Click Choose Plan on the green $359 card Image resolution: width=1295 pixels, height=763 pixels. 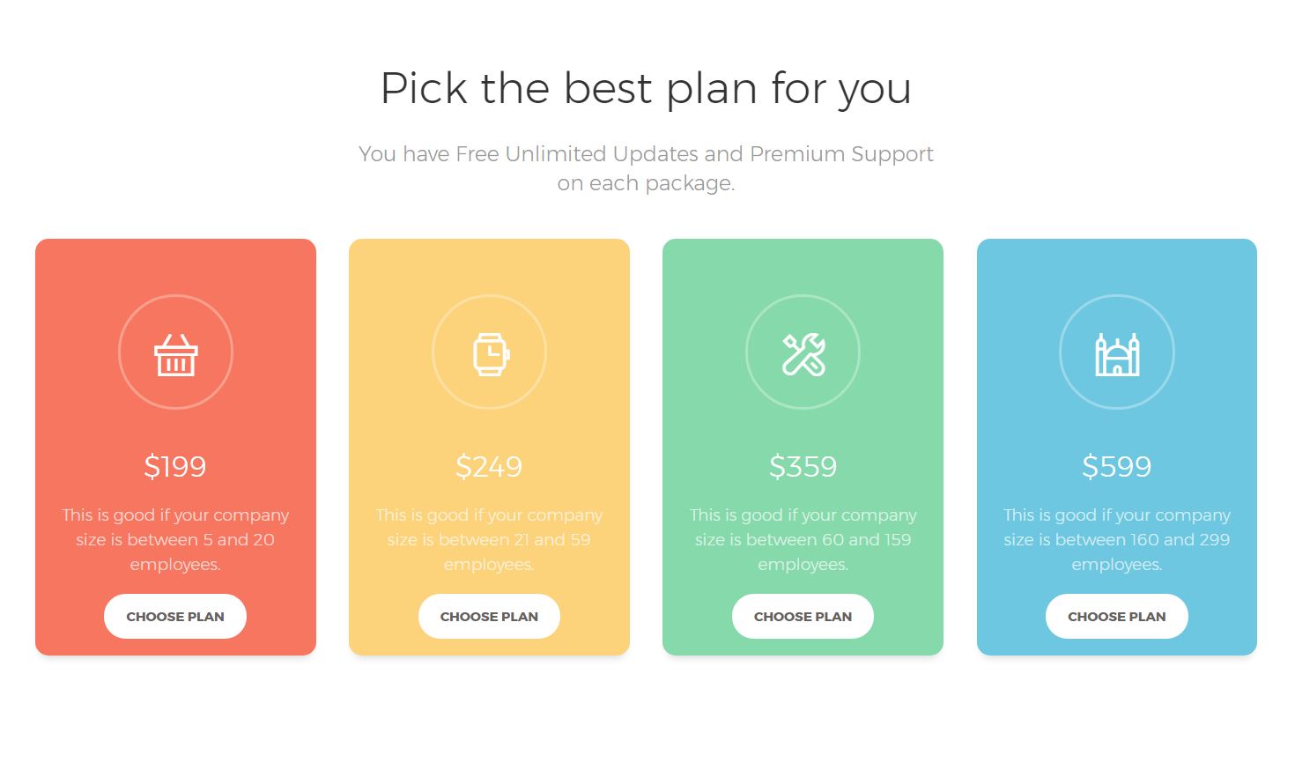click(803, 616)
